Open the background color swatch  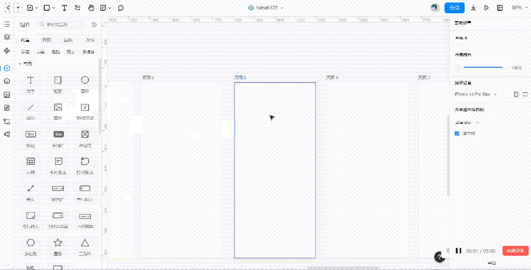click(458, 68)
